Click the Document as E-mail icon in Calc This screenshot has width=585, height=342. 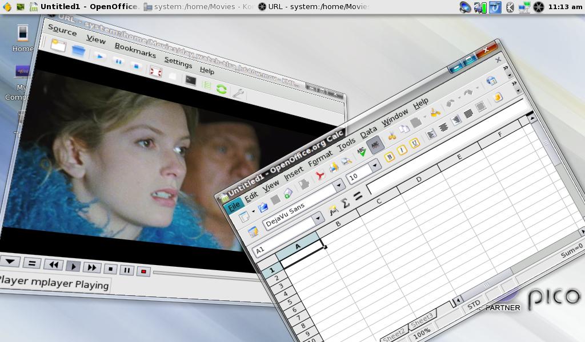pyautogui.click(x=288, y=193)
